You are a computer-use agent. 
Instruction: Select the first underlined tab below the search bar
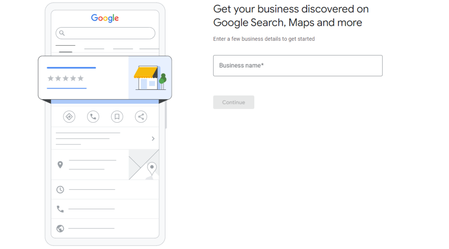pos(65,46)
